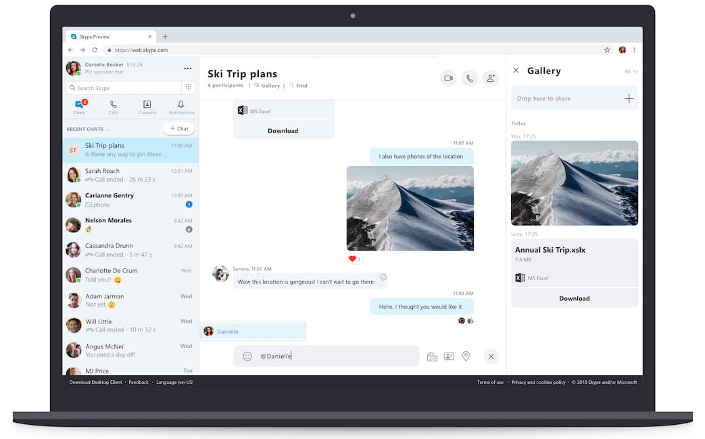Close the Gallery panel
This screenshot has height=439, width=705.
tap(516, 70)
